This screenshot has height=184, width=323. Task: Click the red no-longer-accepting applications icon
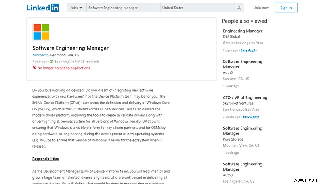pyautogui.click(x=34, y=68)
